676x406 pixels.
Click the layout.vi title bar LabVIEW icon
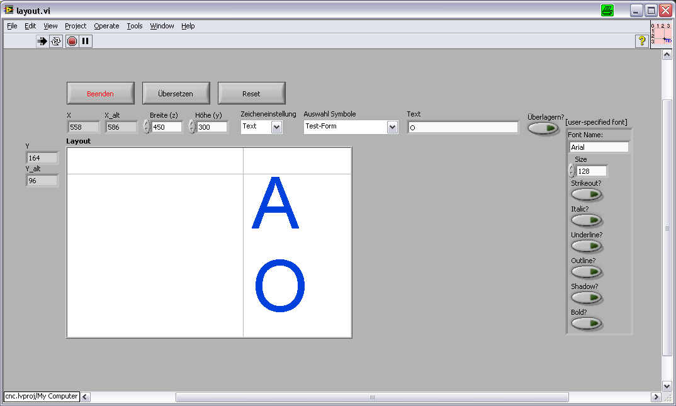9,9
